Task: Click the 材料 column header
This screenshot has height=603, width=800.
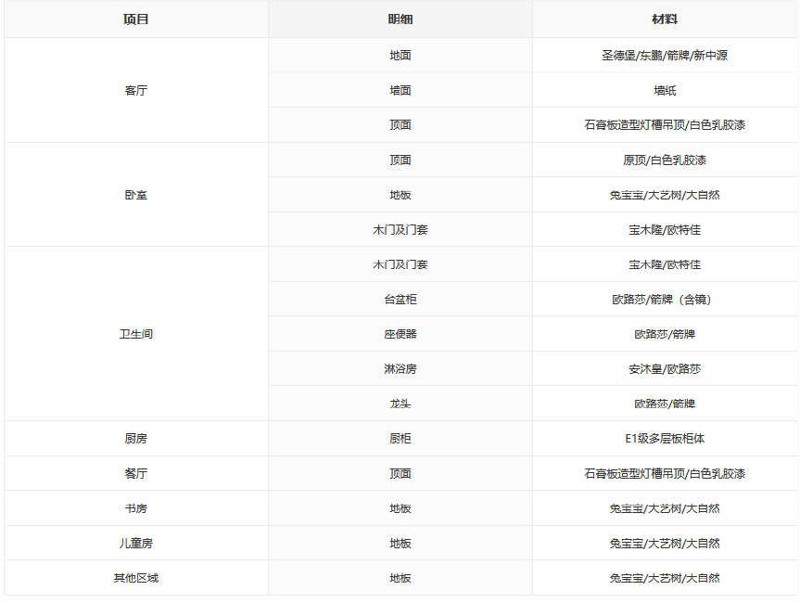Action: pos(665,19)
